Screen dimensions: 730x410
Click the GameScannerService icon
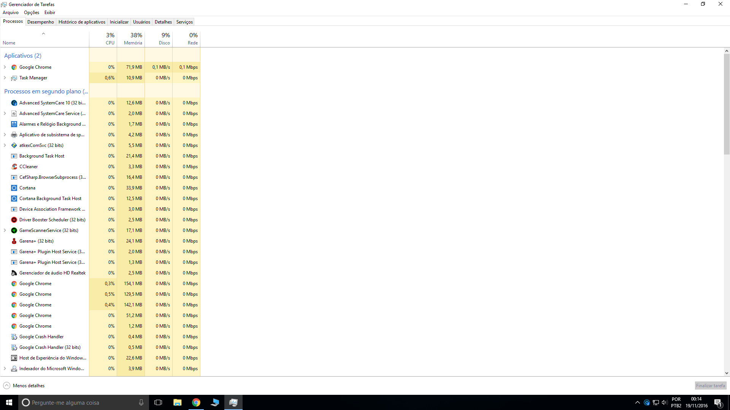coord(14,230)
